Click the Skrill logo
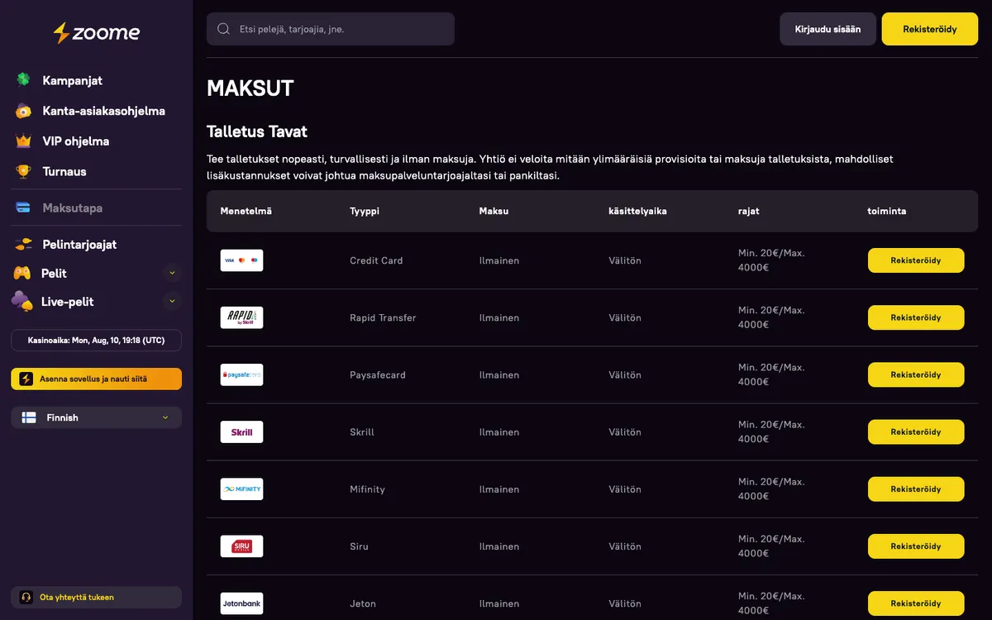This screenshot has height=620, width=992. click(241, 432)
